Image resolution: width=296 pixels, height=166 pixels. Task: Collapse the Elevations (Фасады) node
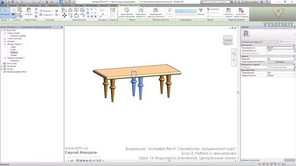(5, 44)
